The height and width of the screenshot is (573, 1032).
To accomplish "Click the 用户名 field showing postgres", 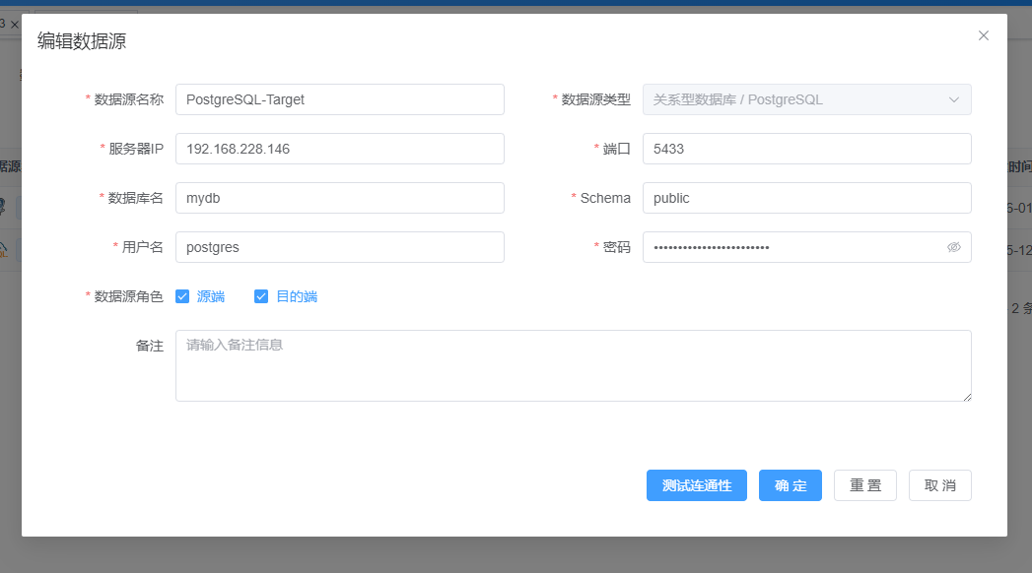I will [x=339, y=247].
